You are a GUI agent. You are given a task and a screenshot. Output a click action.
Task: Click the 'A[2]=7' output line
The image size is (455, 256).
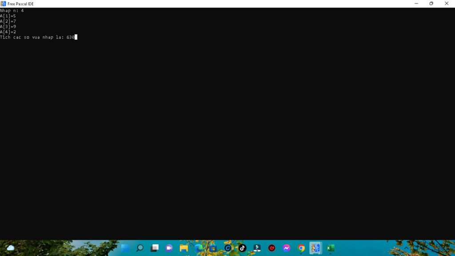click(8, 21)
